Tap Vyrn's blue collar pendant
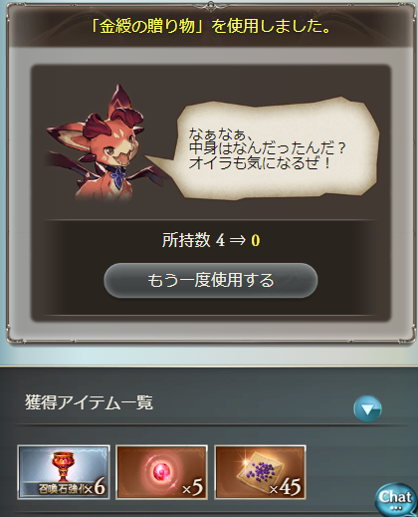418x517 pixels. click(x=118, y=175)
